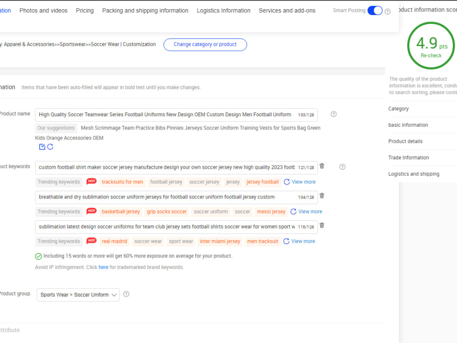Viewport: 457px width, 343px height.
Task: Open the 'here' trademarked keywords link
Action: tap(103, 267)
